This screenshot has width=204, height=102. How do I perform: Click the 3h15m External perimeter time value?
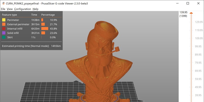(35, 24)
